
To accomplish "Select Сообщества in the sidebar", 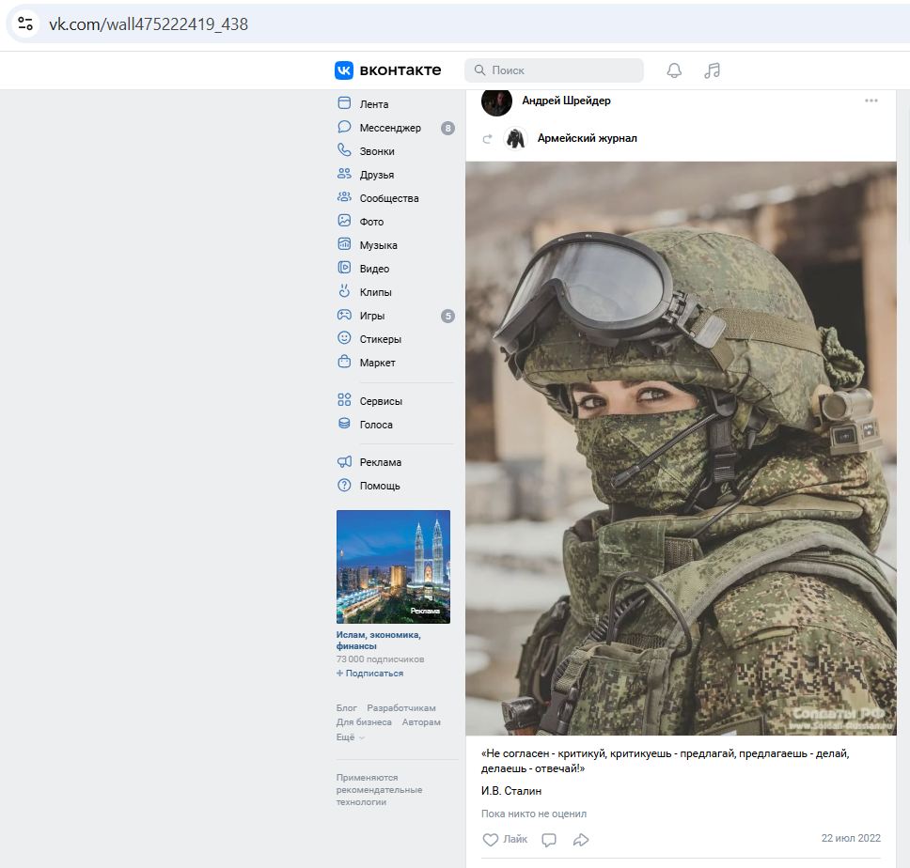I will coord(388,198).
